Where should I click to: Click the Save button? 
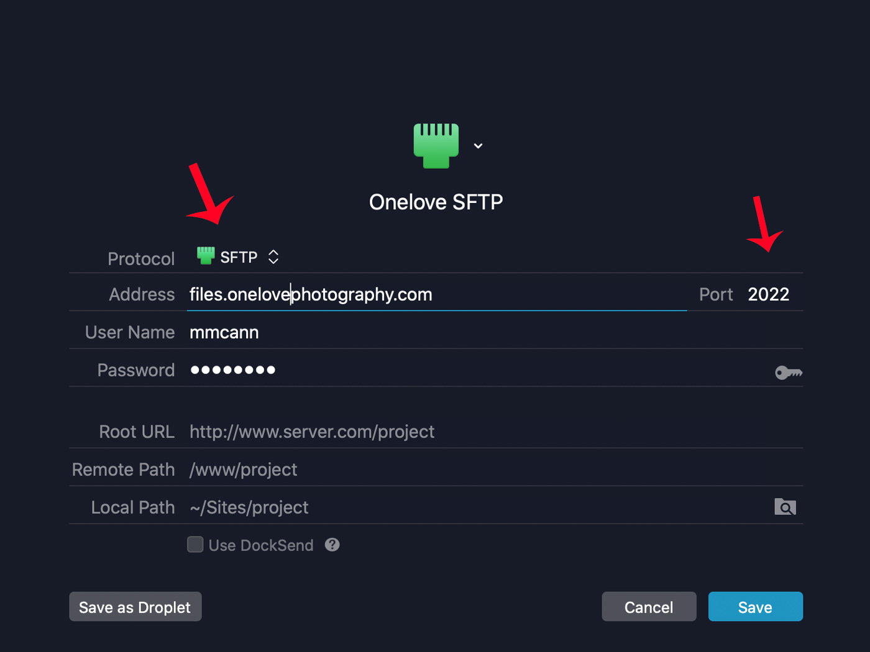click(x=755, y=607)
